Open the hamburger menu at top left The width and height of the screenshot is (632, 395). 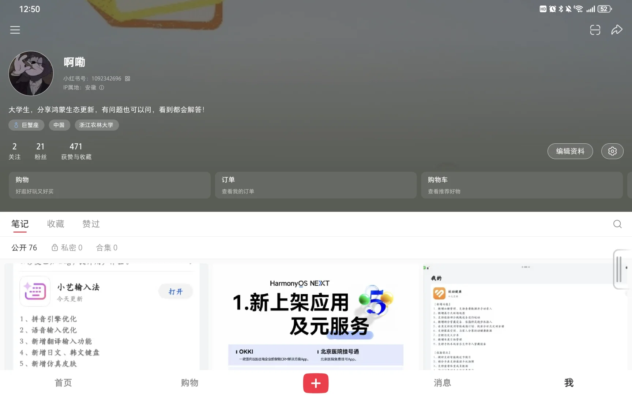pyautogui.click(x=15, y=30)
